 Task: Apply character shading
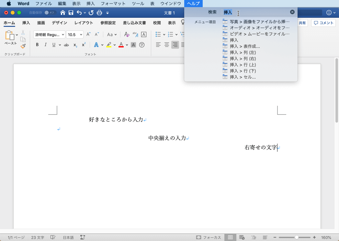click(133, 45)
